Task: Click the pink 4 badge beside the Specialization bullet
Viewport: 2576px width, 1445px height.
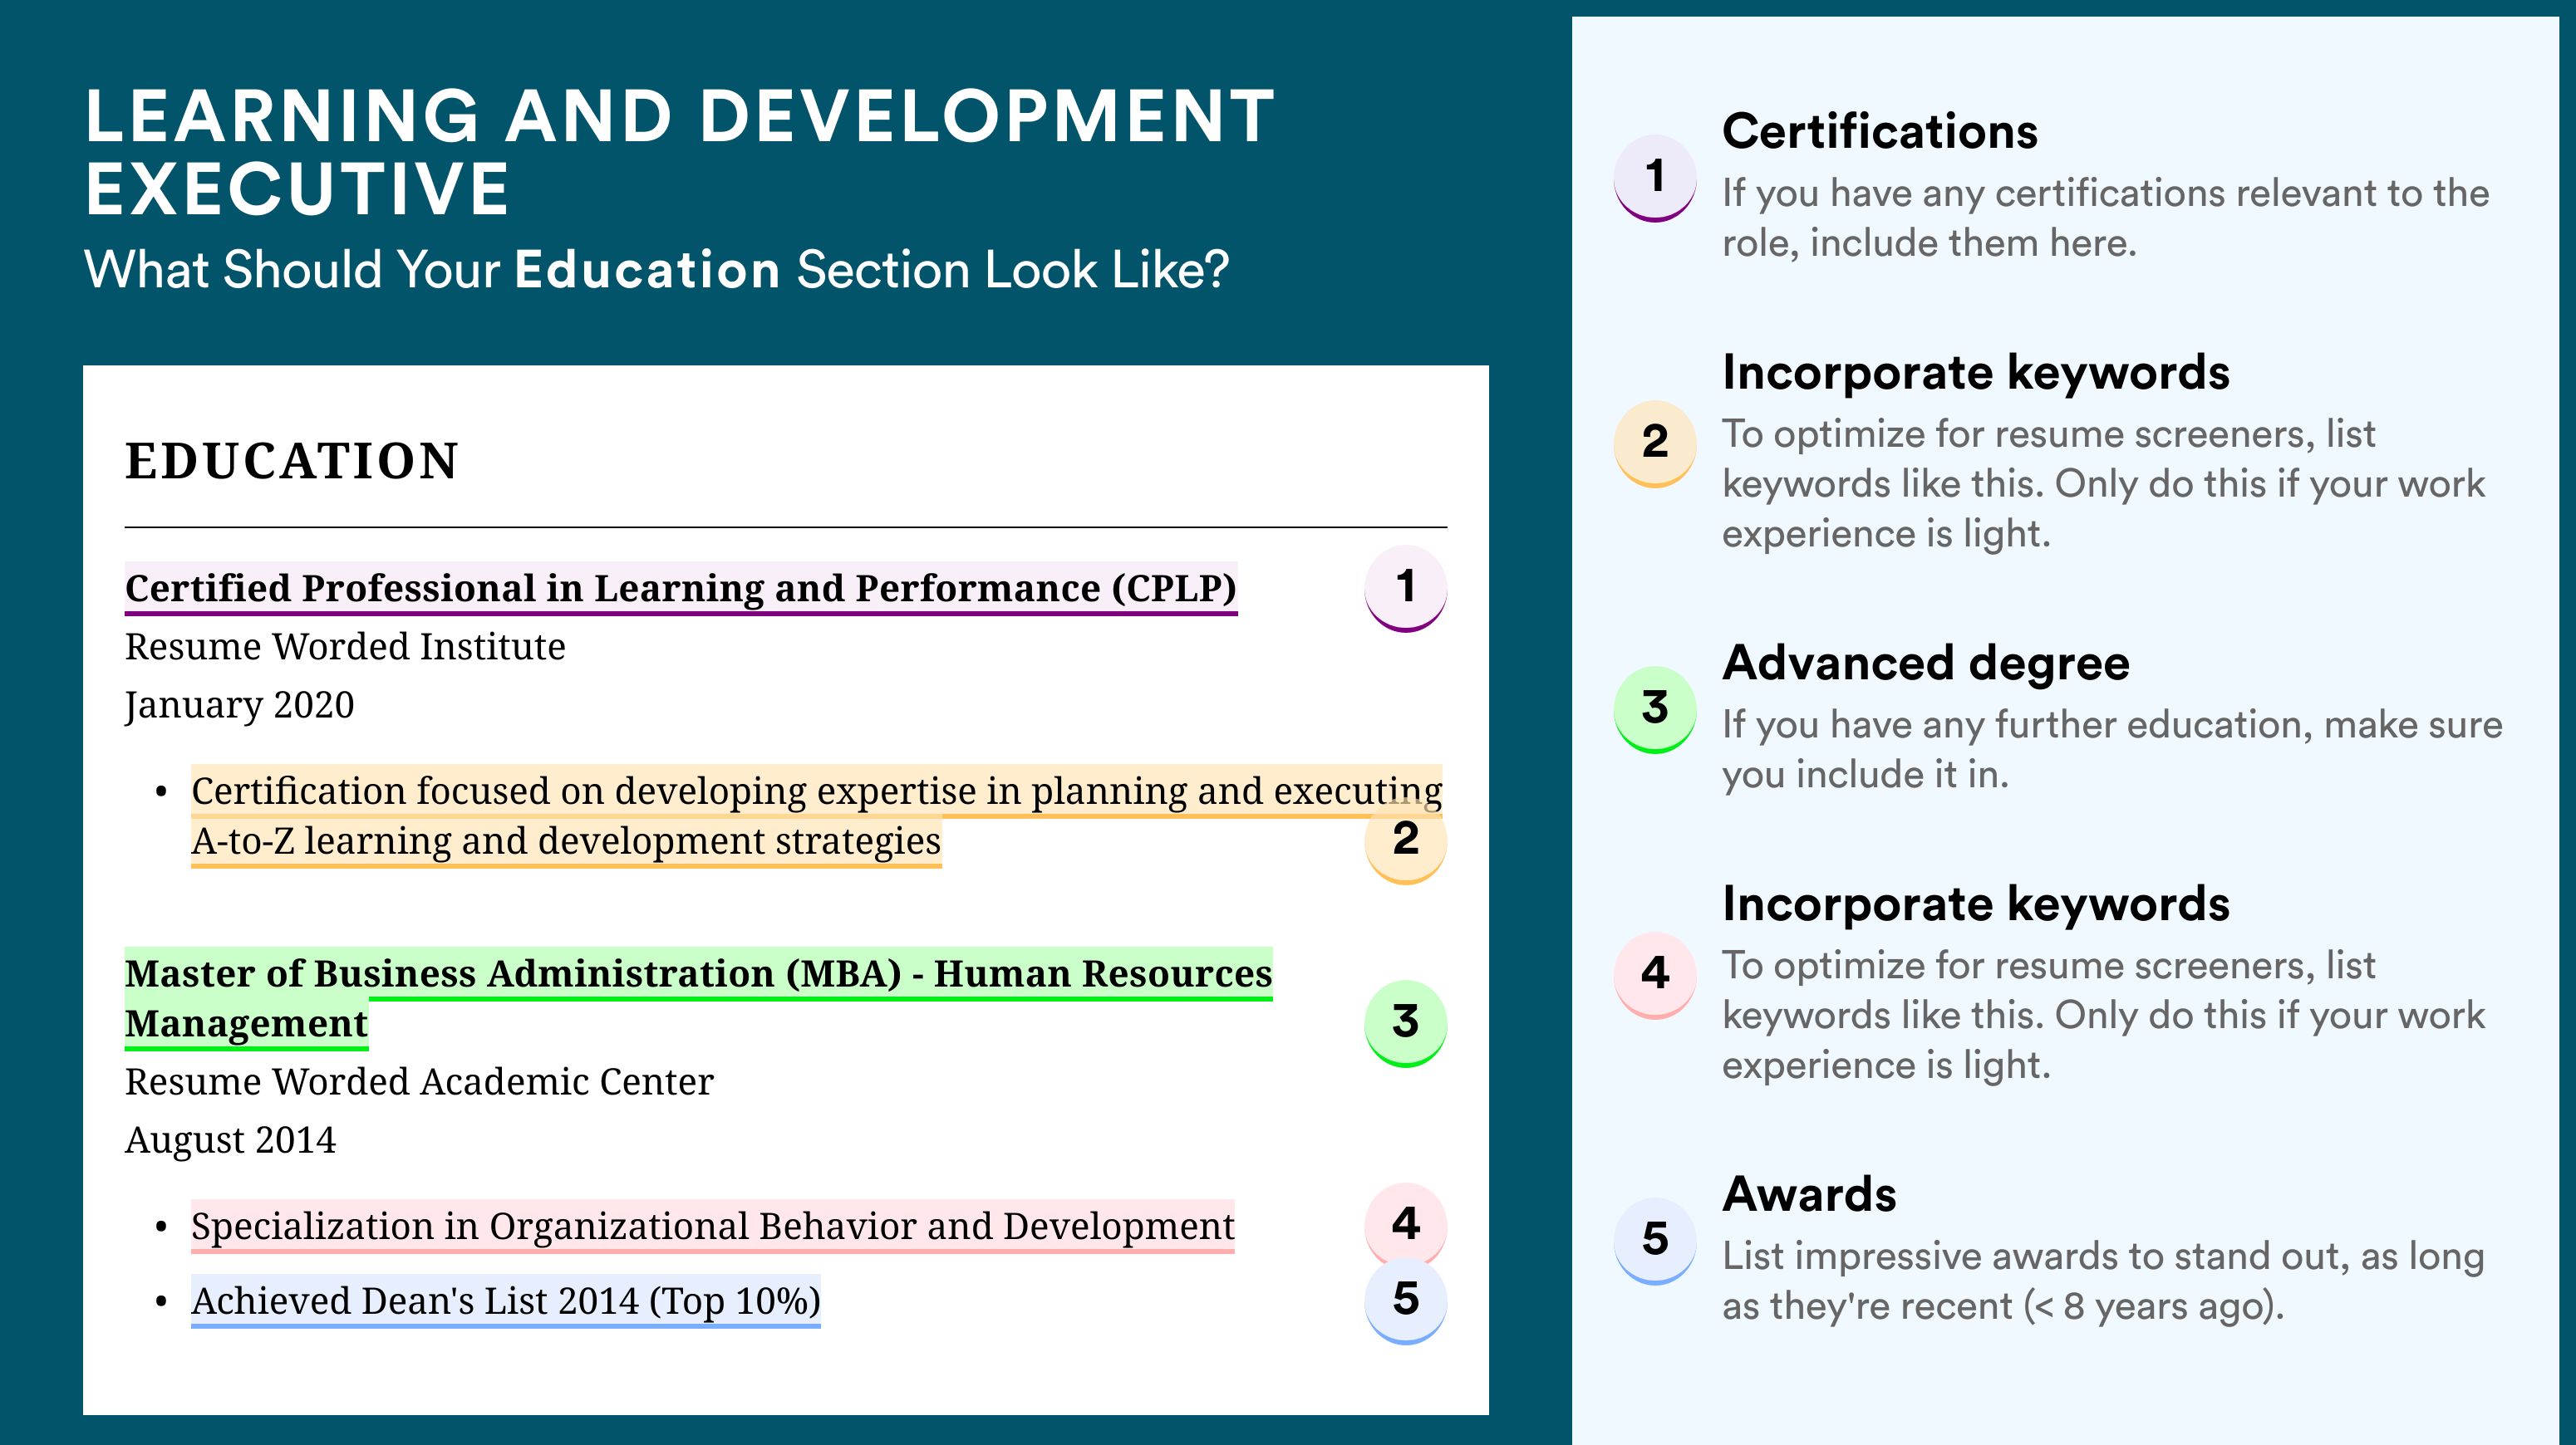Action: [x=1405, y=1225]
